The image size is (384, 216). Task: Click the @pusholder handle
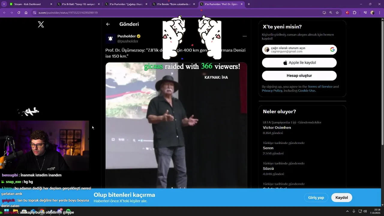(x=128, y=41)
